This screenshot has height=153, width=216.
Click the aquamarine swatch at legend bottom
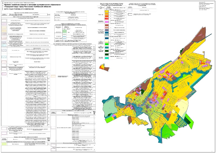coord(106,58)
